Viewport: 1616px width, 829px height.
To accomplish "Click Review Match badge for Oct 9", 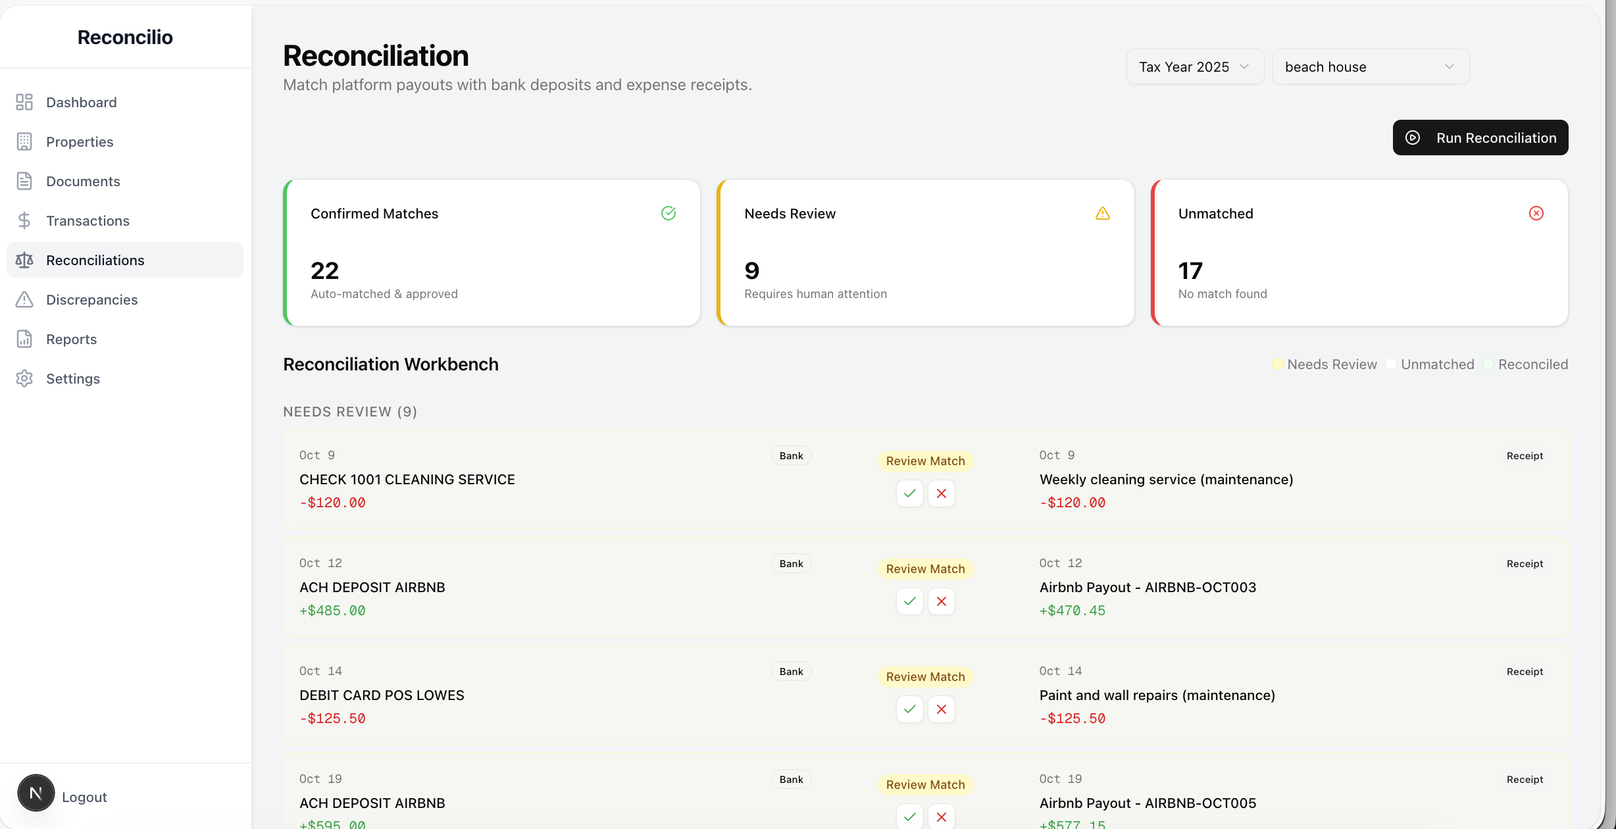I will (925, 461).
